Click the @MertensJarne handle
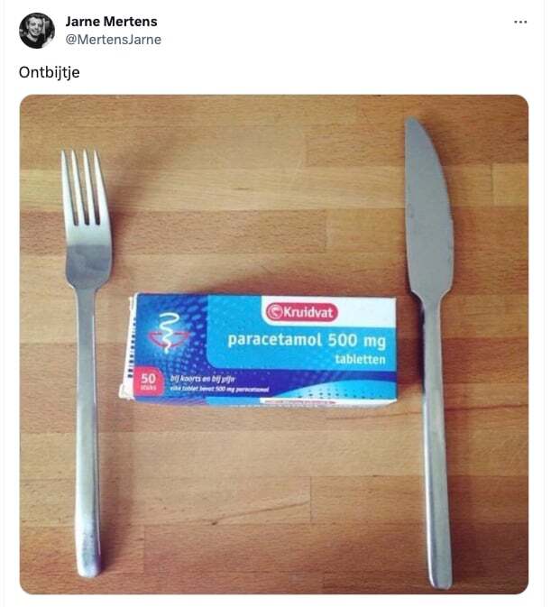551x607 pixels. (x=114, y=40)
